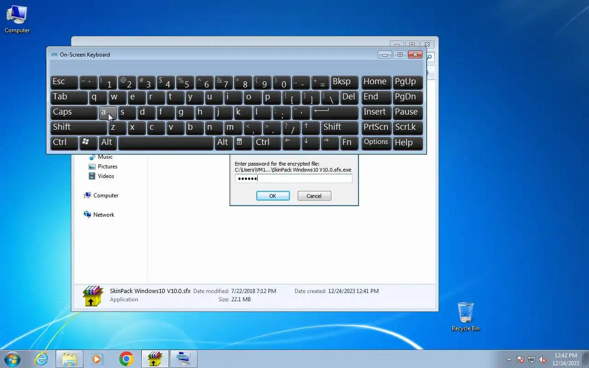Toggle the right Shift key
The width and height of the screenshot is (589, 368).
point(340,128)
